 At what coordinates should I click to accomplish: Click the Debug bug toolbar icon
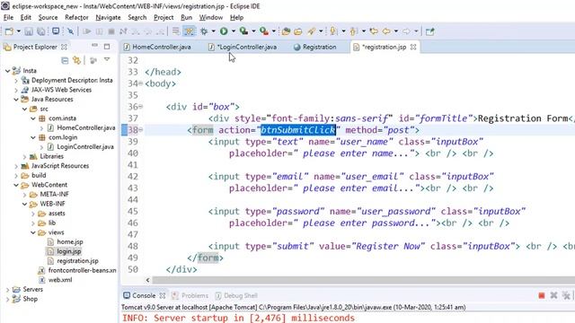(x=204, y=31)
